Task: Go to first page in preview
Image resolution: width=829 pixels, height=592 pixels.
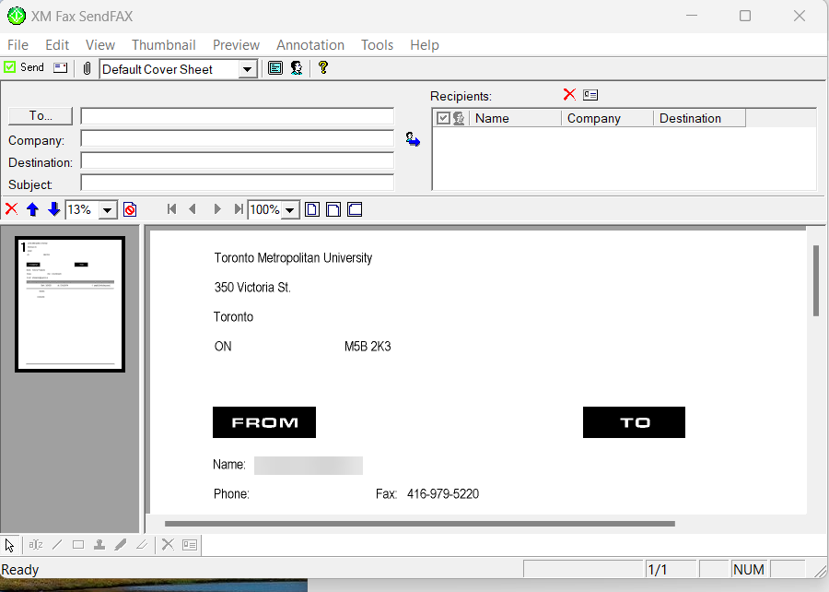Action: (x=171, y=209)
